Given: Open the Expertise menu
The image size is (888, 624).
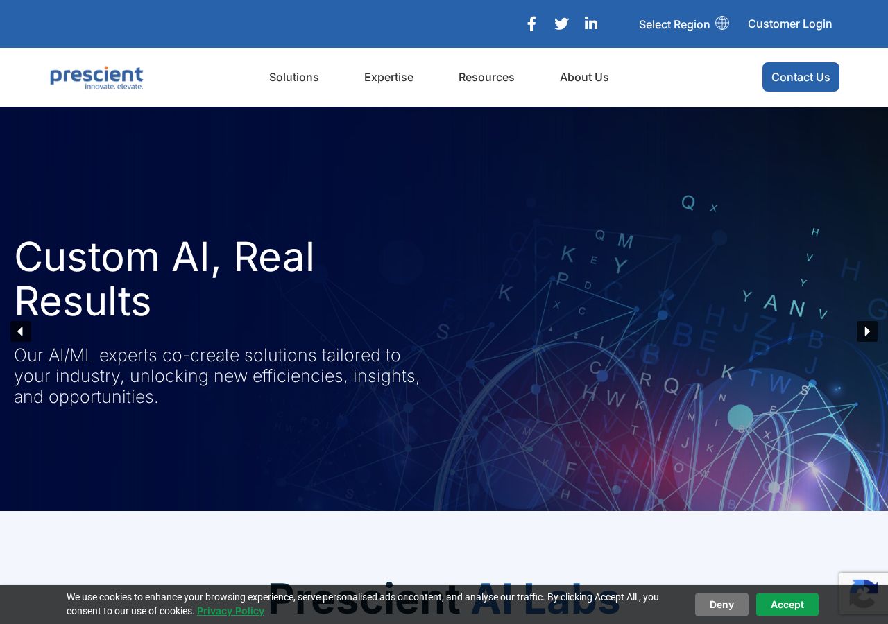Looking at the screenshot, I should tap(388, 77).
